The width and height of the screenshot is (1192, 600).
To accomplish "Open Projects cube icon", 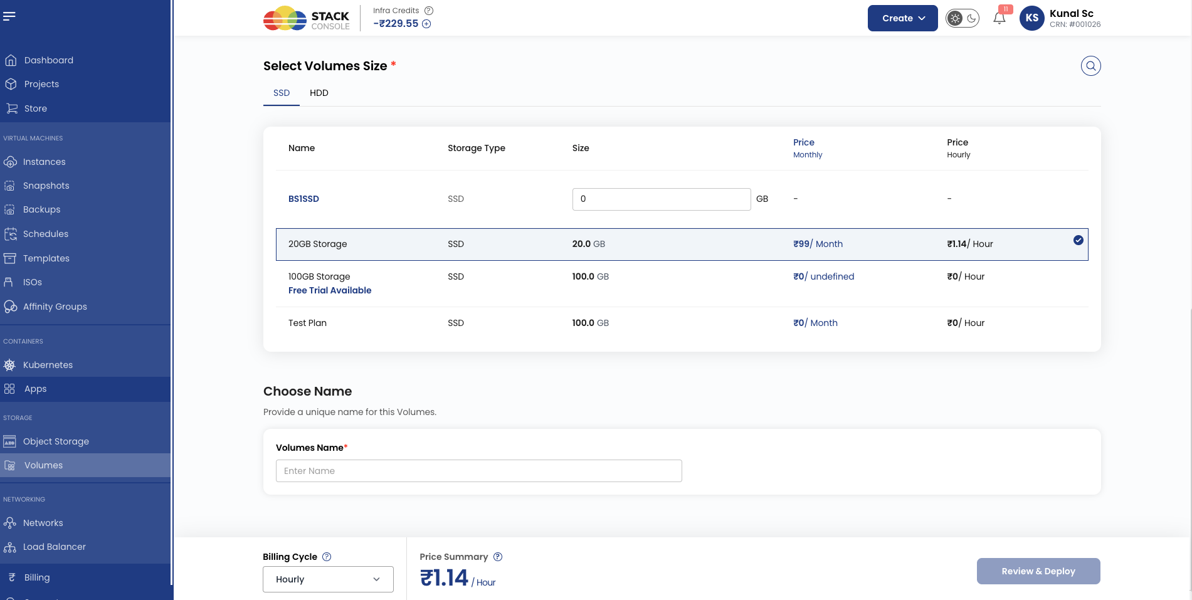I will [x=11, y=84].
